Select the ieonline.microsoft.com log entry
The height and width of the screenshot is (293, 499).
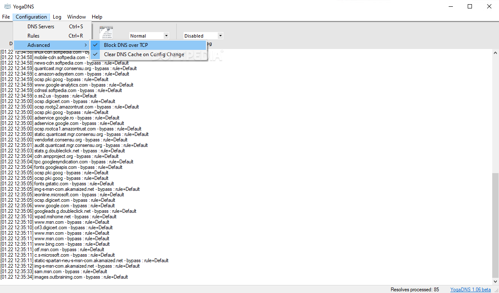coord(62,195)
